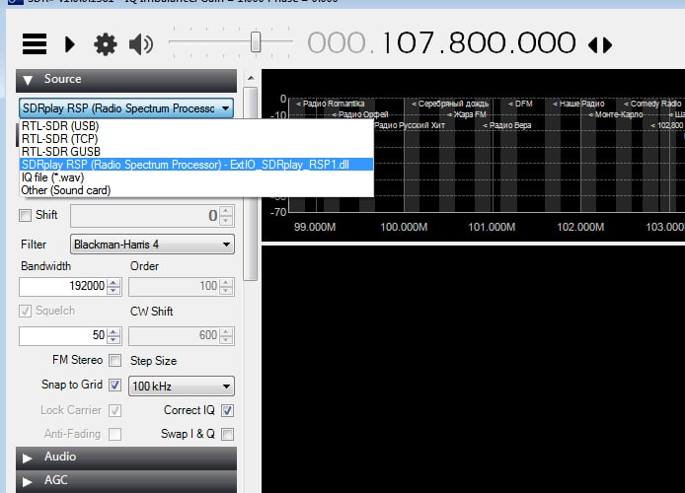This screenshot has width=685, height=493.
Task: Enable the FM Stereo checkbox
Action: click(115, 360)
